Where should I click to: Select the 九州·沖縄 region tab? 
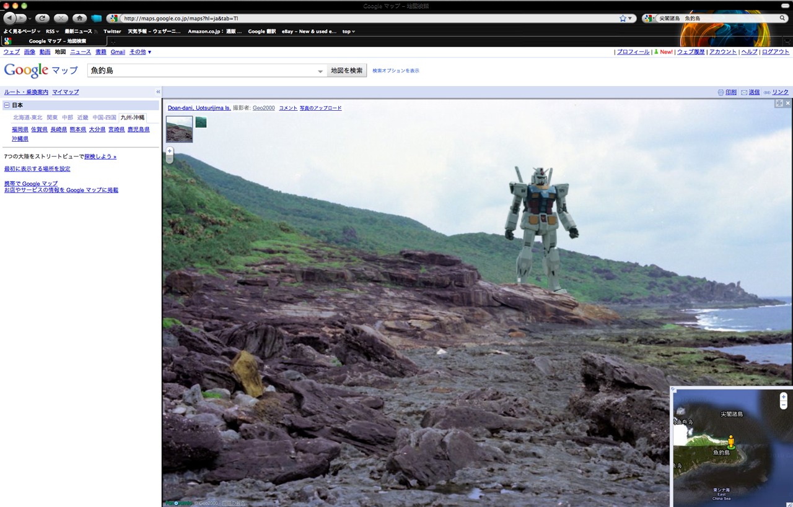[x=133, y=118]
